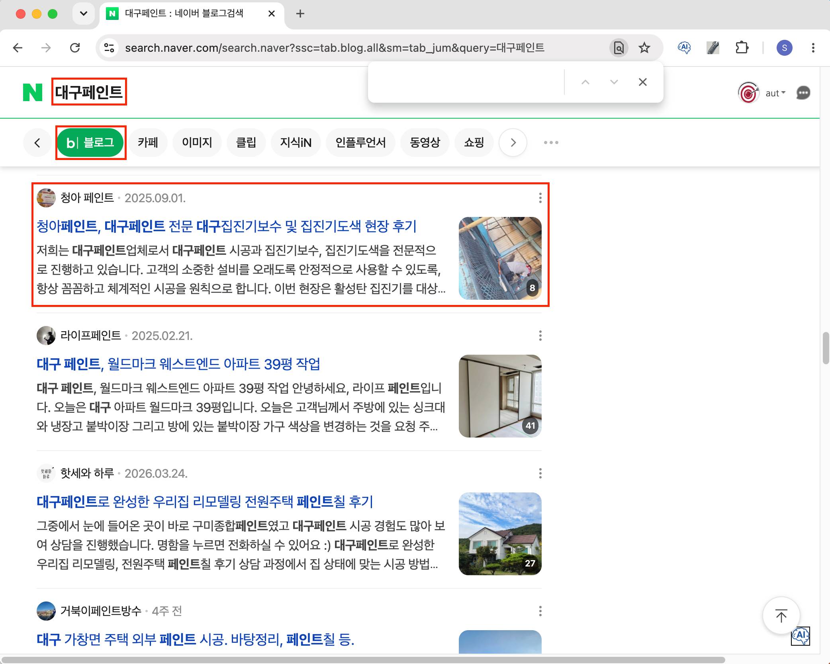Close the find bar
830x664 pixels.
click(x=642, y=82)
